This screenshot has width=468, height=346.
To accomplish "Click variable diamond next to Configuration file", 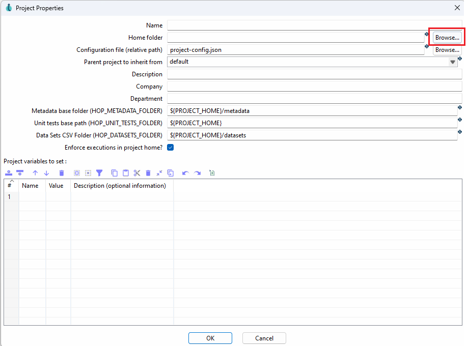I will point(427,46).
